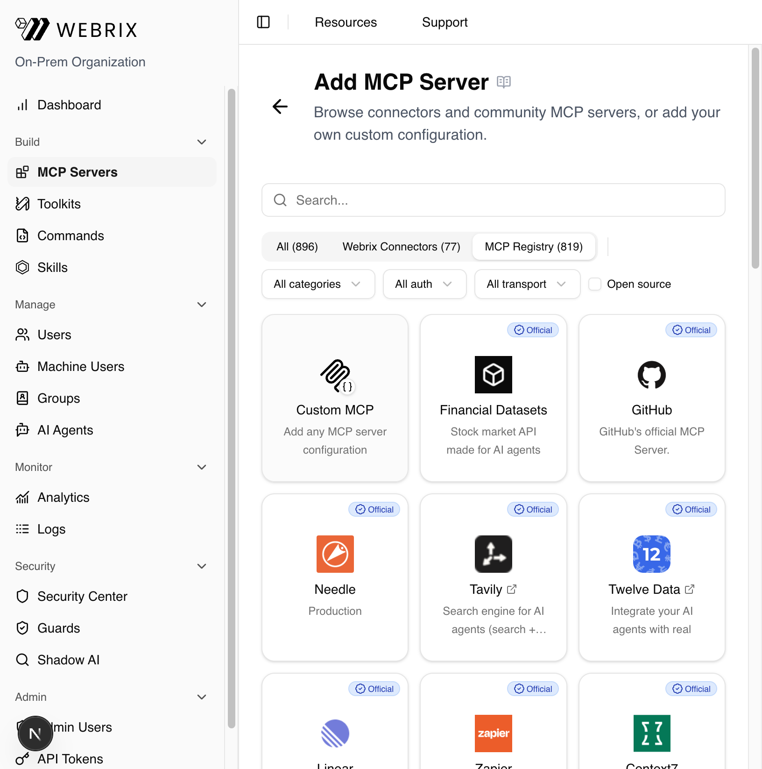Click Official badge on GitHub card

coord(691,330)
